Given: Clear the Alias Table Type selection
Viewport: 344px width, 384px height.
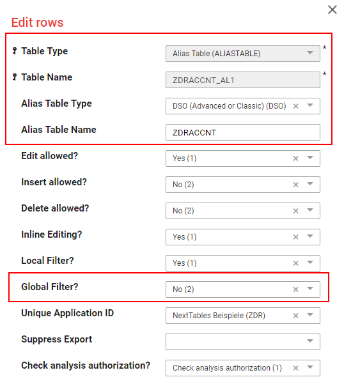Looking at the screenshot, I should (296, 106).
